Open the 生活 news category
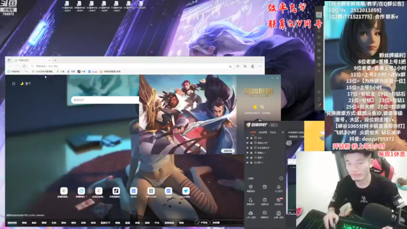407x229 pixels. 54,223
